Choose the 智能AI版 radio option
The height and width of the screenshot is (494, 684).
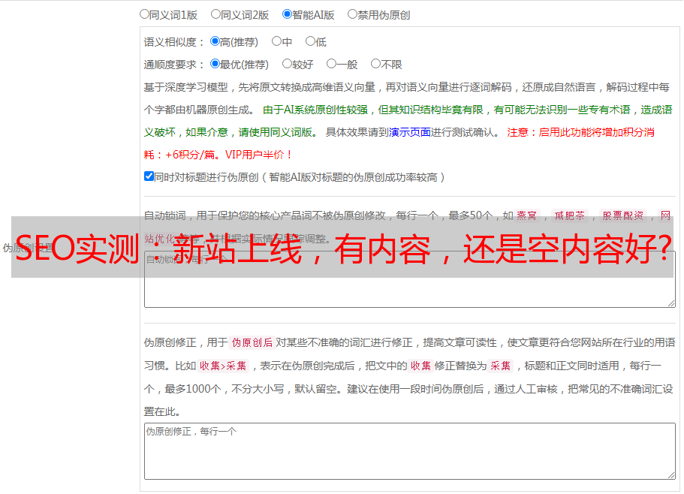(x=287, y=14)
